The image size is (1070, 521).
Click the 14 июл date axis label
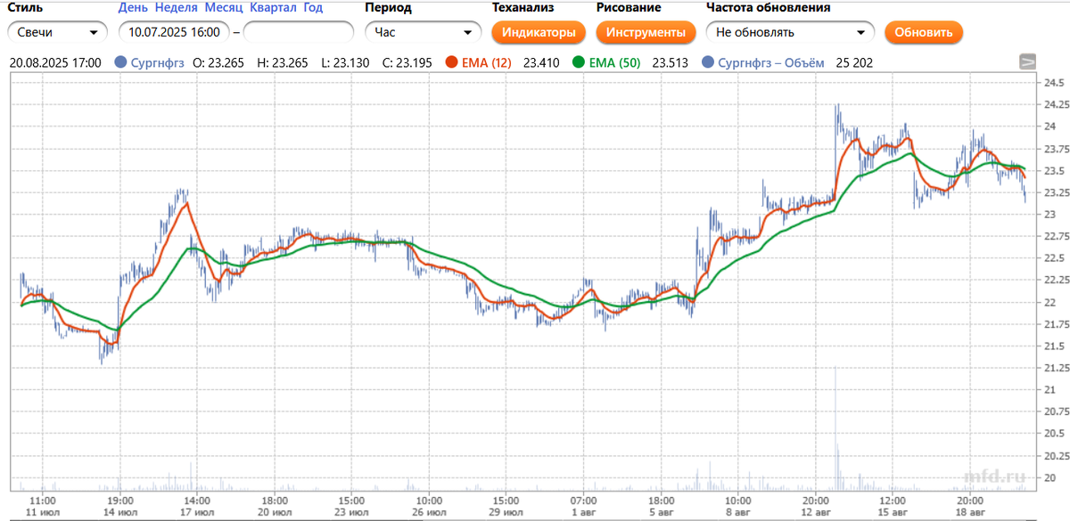click(120, 513)
